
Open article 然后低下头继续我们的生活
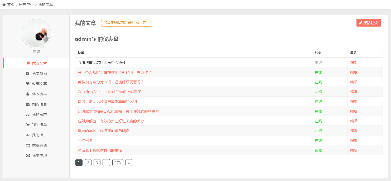[100, 150]
